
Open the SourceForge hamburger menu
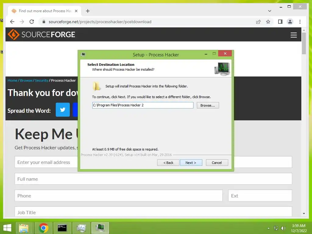click(293, 35)
